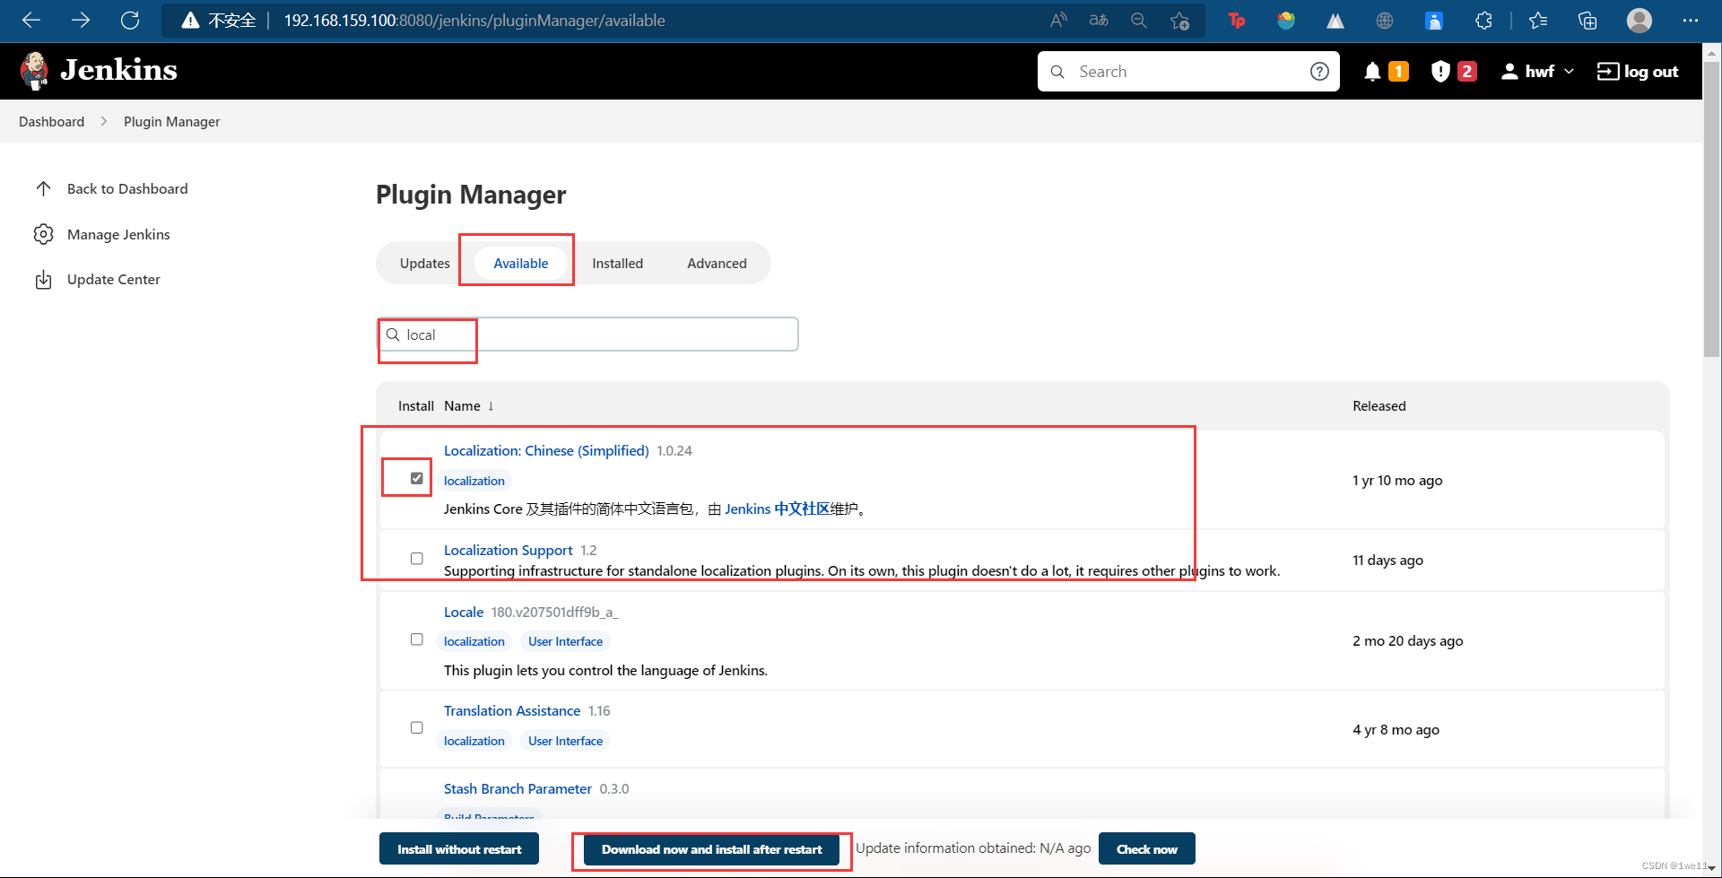Open the security shield warnings badge 2
This screenshot has width=1722, height=878.
pyautogui.click(x=1454, y=72)
